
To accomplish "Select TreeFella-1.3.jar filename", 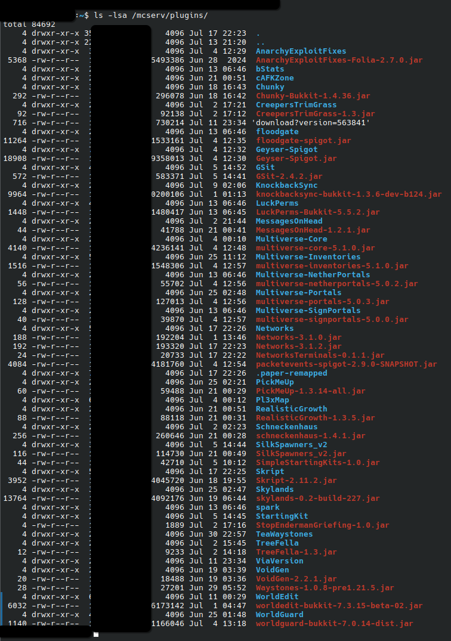I will tap(296, 552).
